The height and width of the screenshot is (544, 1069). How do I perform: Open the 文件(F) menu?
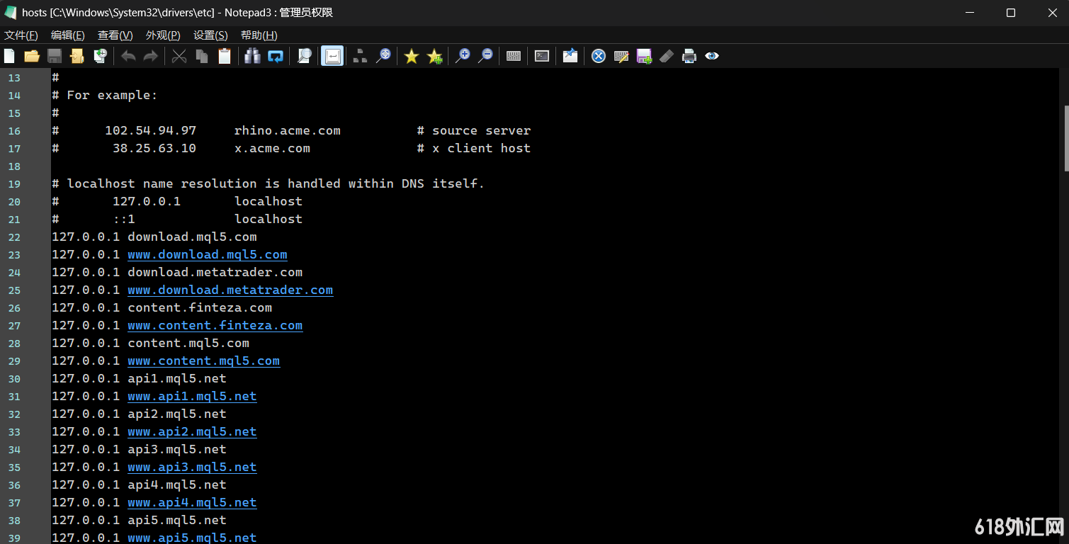coord(21,35)
